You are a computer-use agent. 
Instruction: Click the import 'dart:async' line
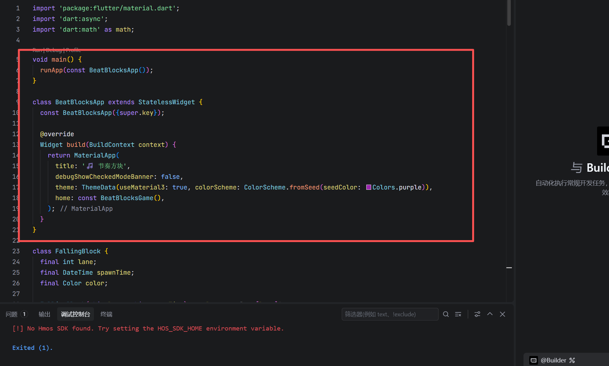pos(70,19)
